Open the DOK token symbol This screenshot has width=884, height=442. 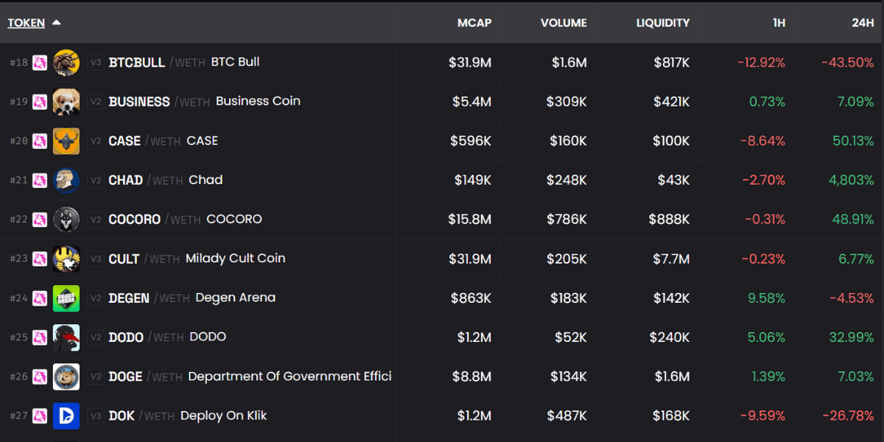[122, 416]
